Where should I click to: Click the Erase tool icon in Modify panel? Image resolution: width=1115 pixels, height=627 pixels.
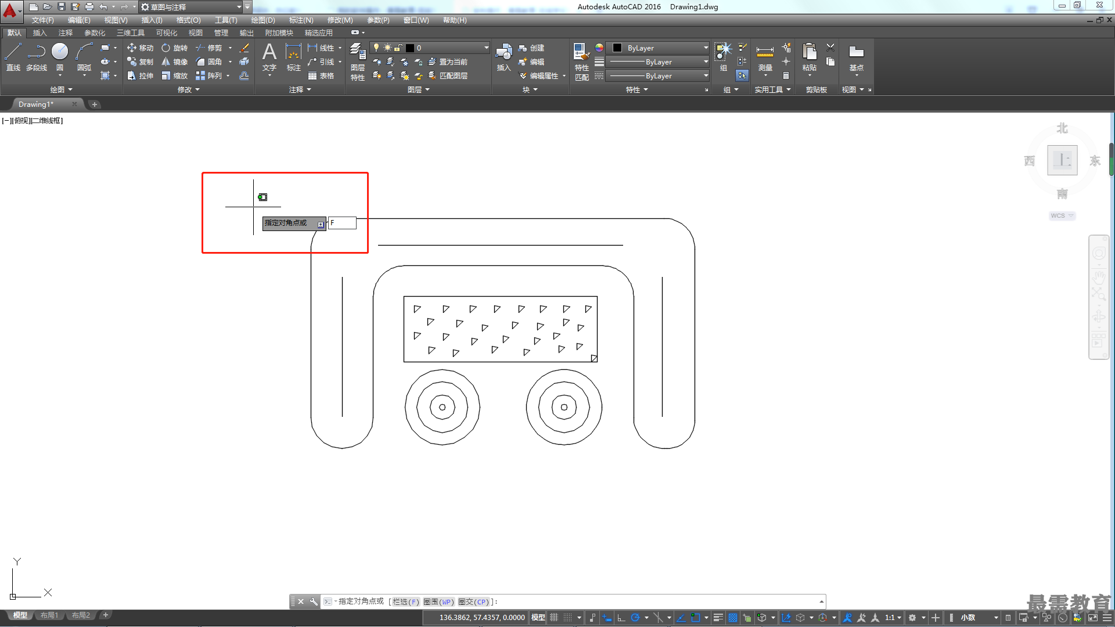(244, 48)
